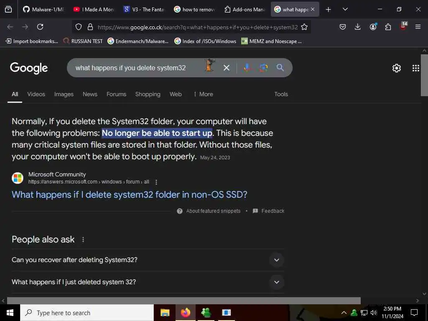
Task: Open the green people app in taskbar
Action: point(206,313)
